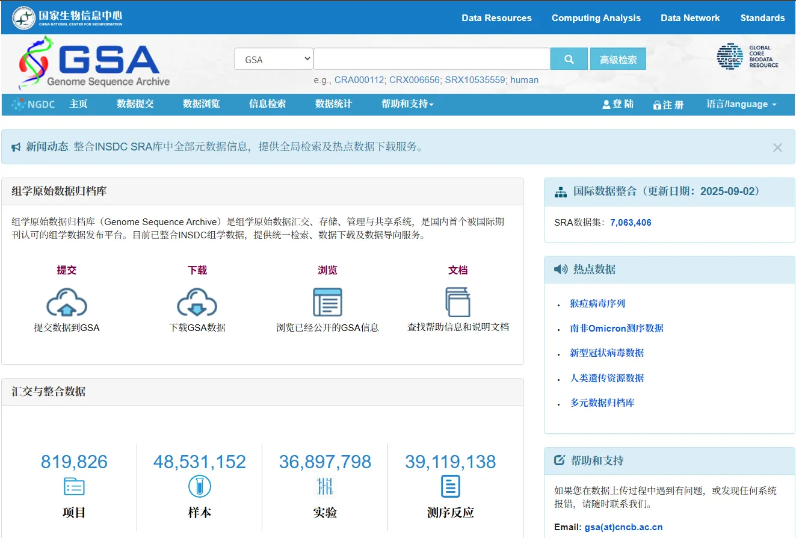Click the upload cloud icon under 提交
The height and width of the screenshot is (538, 796).
click(67, 302)
